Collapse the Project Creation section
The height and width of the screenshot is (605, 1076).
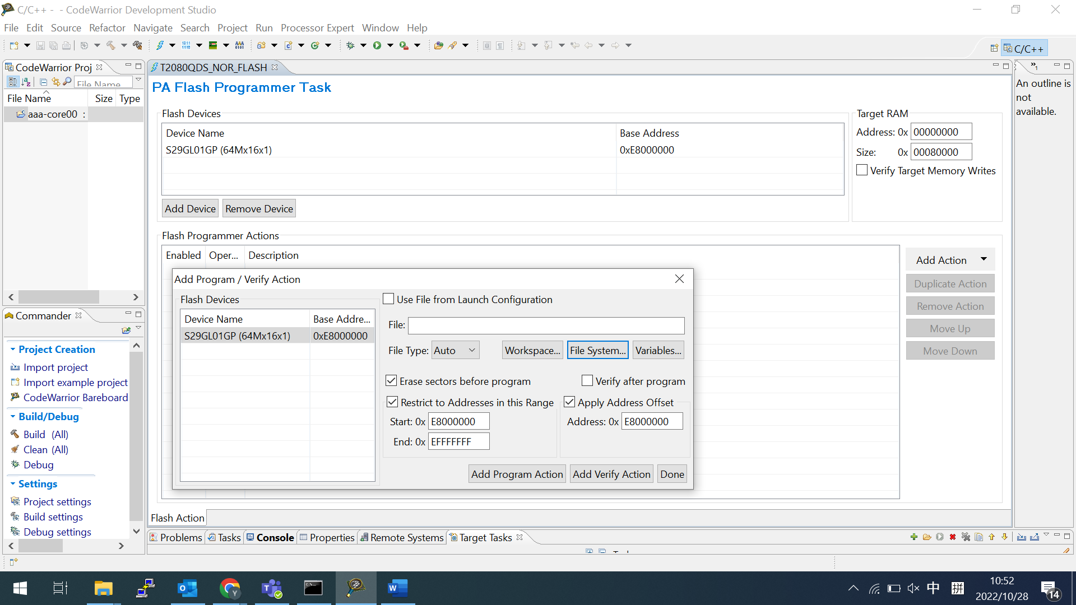13,349
